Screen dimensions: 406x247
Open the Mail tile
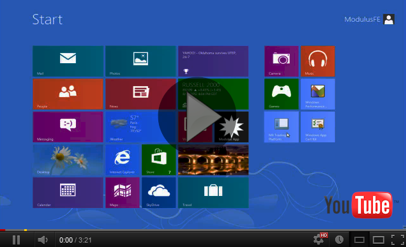(68, 61)
